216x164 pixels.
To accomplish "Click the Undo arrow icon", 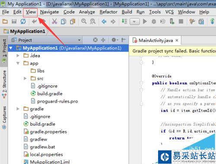I will pos(35,22).
